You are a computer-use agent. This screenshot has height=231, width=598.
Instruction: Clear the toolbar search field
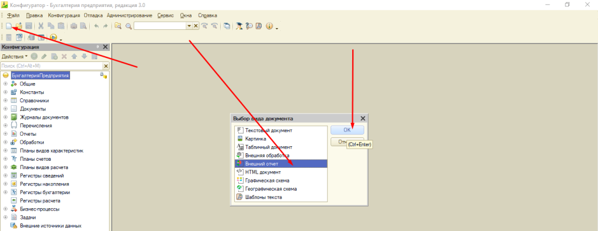pos(196,26)
